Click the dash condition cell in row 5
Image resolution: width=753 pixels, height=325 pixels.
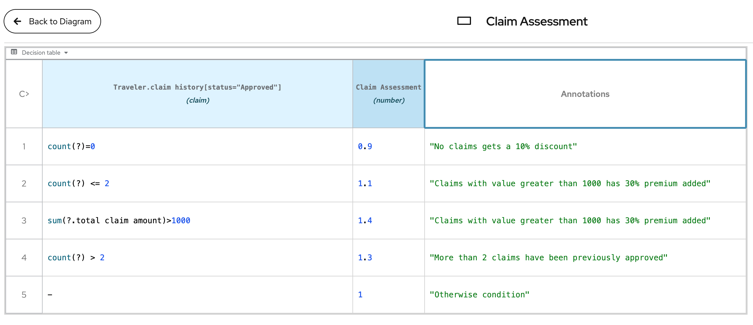coord(198,295)
